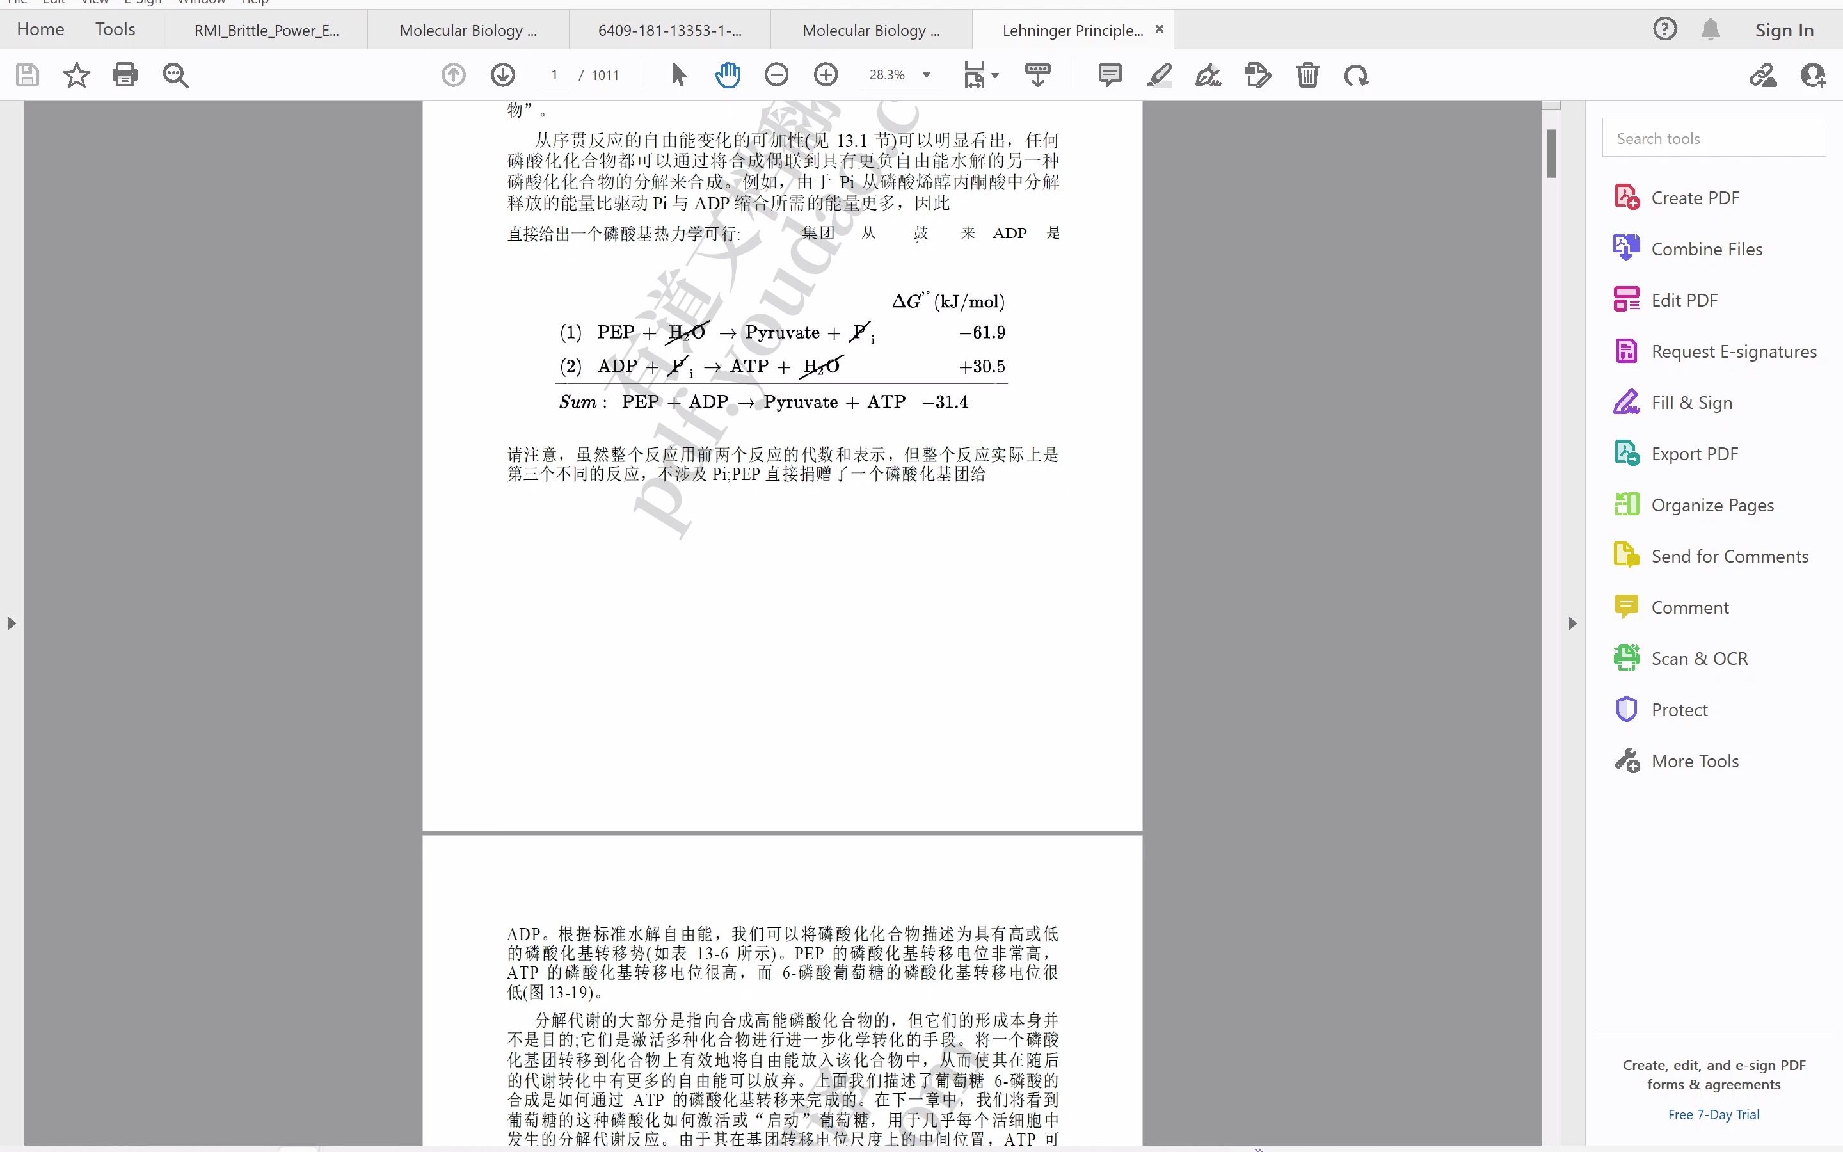Switch to the Home tab
1843x1152 pixels.
tap(40, 29)
